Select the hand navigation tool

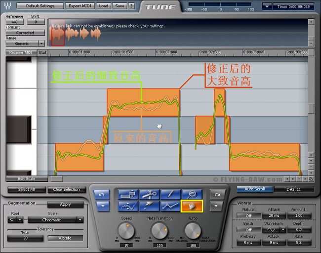click(192, 206)
